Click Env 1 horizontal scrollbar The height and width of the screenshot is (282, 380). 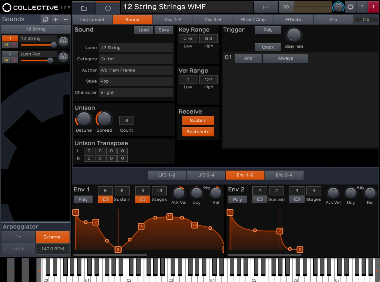click(110, 255)
